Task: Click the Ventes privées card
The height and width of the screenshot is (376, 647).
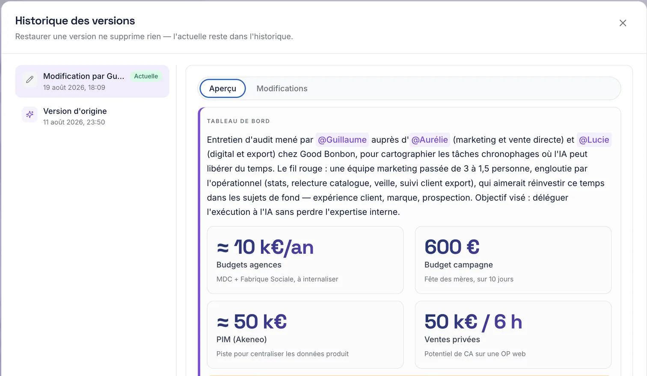Action: pos(513,335)
